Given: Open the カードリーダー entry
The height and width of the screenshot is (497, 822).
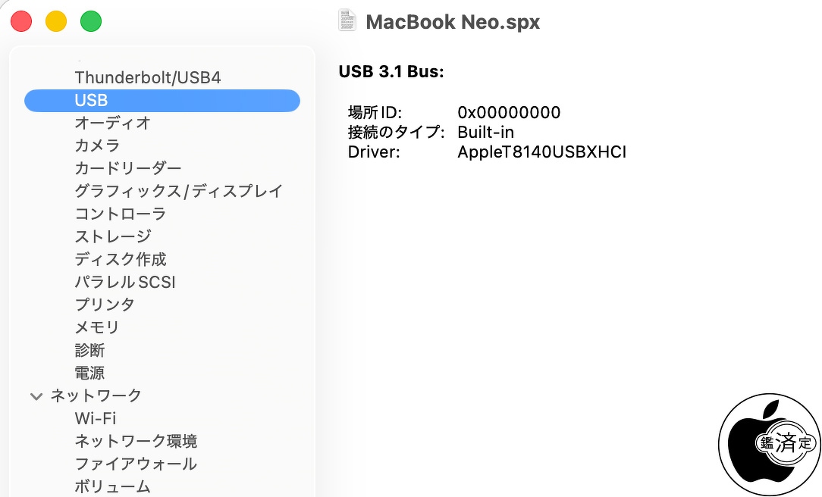Looking at the screenshot, I should [127, 168].
